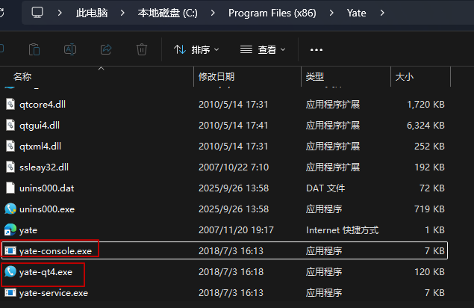Screen dimensions: 474x308
Task: Click the qtcore4.dll file icon
Action: point(10,104)
